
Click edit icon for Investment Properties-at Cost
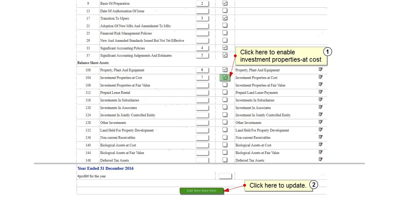coord(321,77)
